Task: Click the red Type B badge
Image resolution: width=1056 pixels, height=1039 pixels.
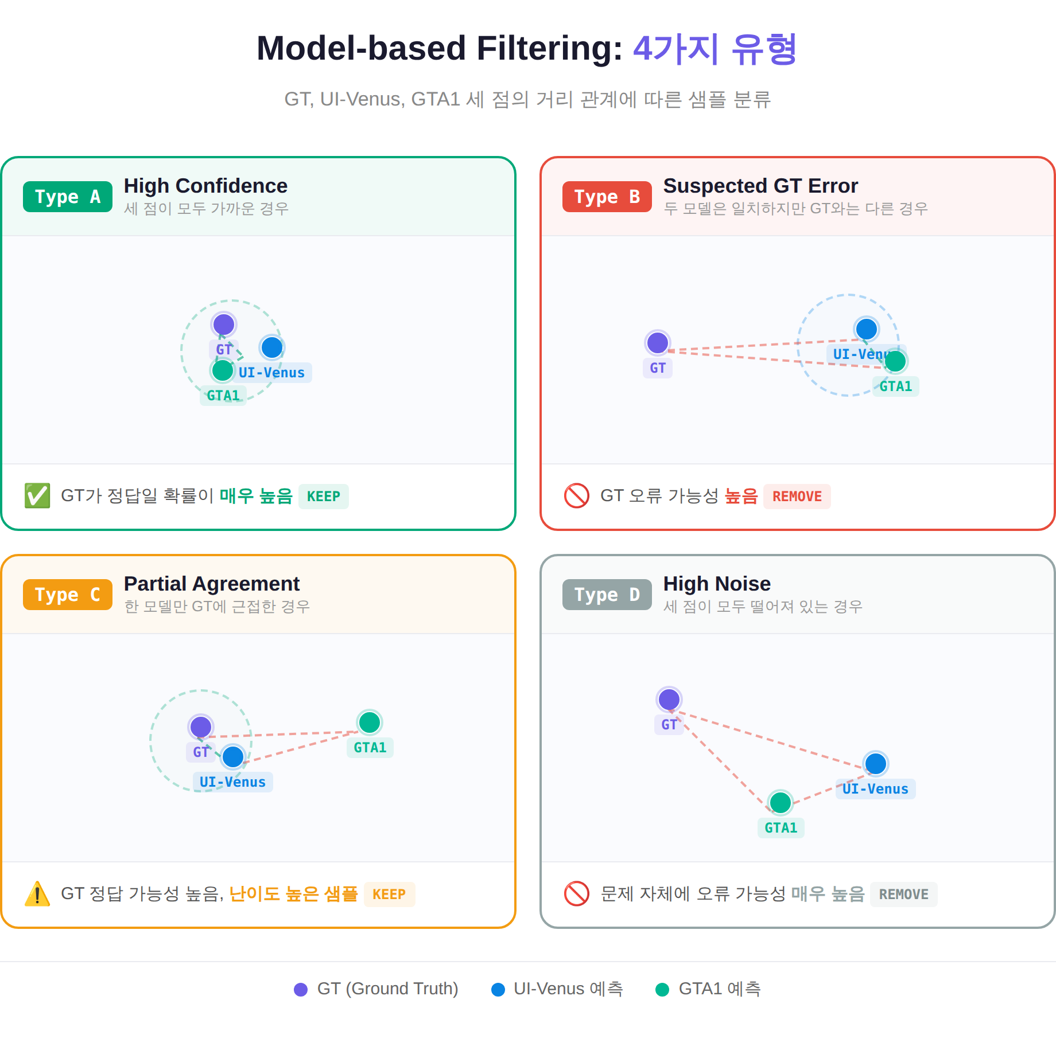Action: pos(607,197)
